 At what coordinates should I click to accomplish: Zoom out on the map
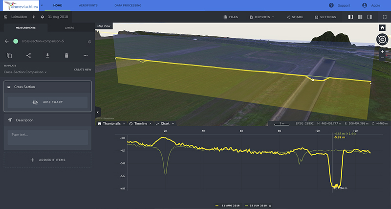coord(382,58)
